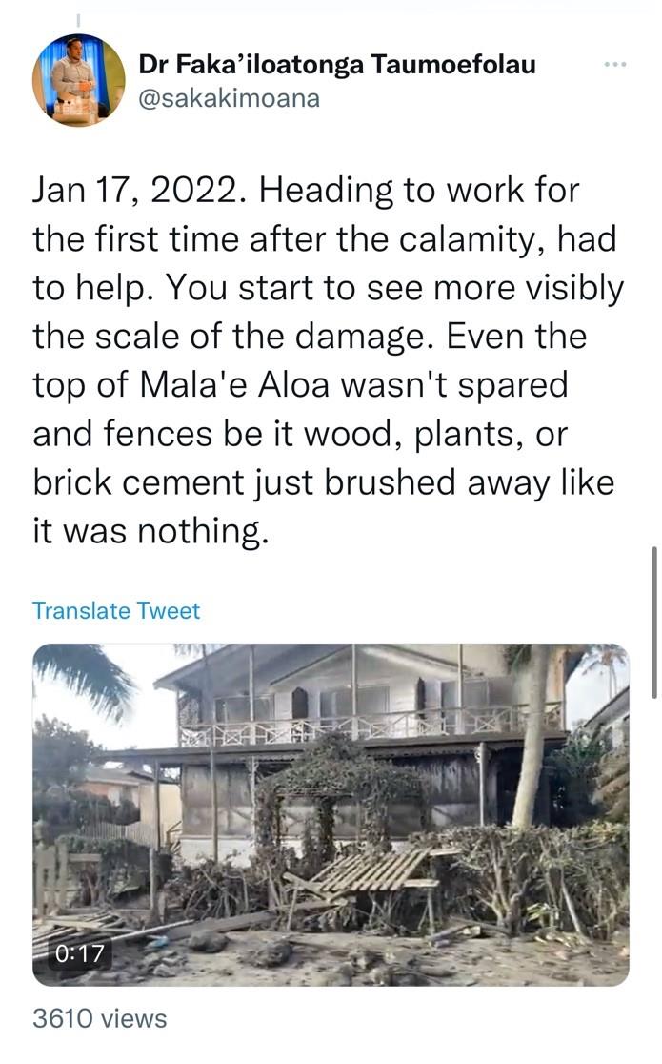This screenshot has height=1064, width=662.
Task: Click the @sakakimoana handle
Action: [229, 98]
